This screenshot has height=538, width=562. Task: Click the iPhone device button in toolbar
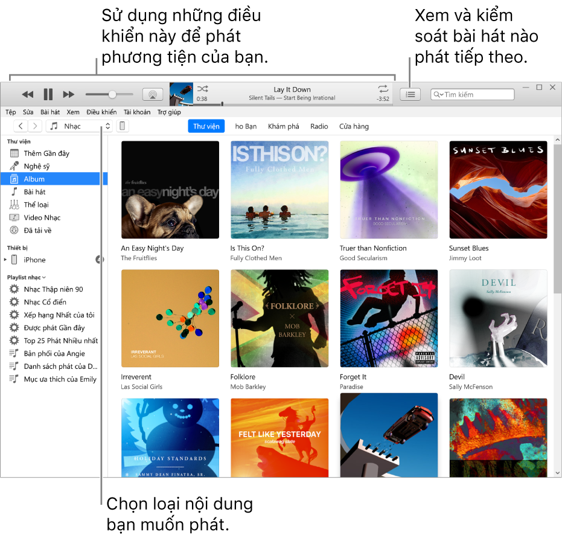point(122,126)
